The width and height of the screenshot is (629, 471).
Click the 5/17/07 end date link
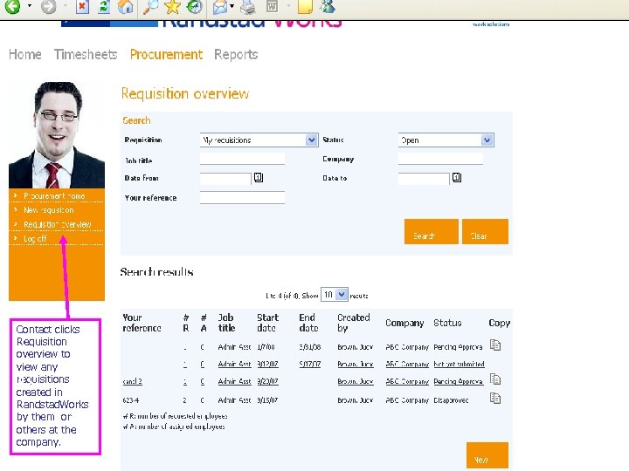point(309,364)
